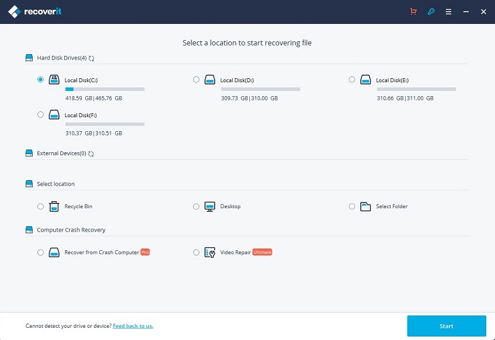Click the 309.73 GB|310.00 GB text
This screenshot has height=340, width=495.
coord(249,98)
